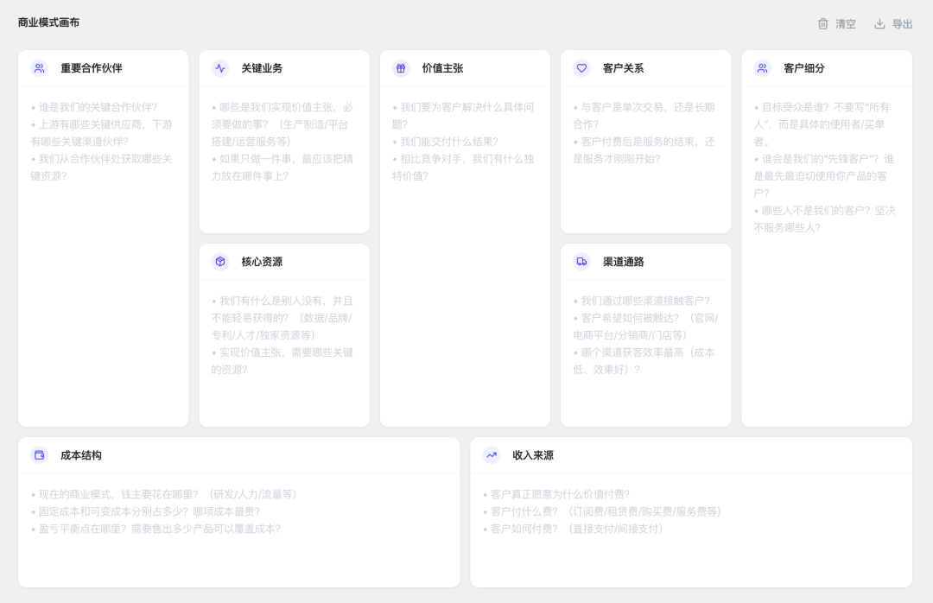Click the 收入来源 trending chart icon

coord(492,455)
